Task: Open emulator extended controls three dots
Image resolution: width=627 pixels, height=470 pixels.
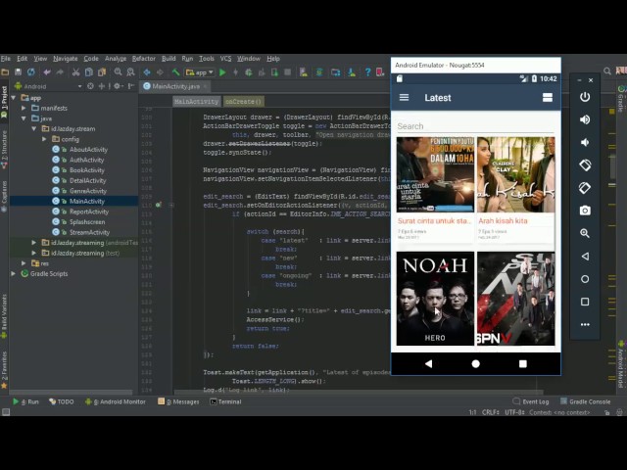Action: coord(585,324)
